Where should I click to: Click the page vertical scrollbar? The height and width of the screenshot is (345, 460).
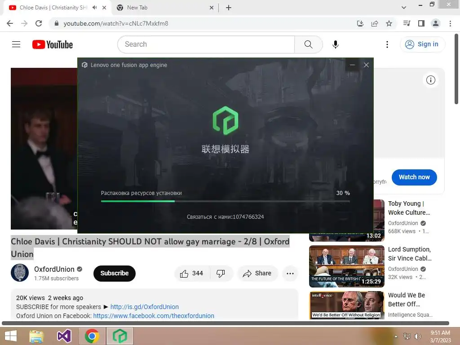point(456,69)
